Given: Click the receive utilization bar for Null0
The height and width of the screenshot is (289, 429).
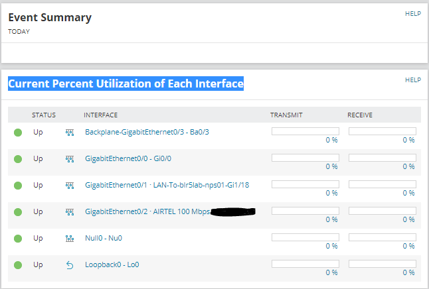Looking at the screenshot, I should 383,237.
